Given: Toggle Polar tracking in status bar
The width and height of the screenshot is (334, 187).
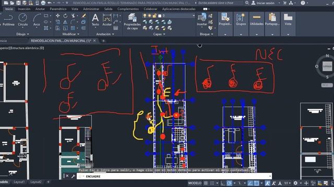Looking at the screenshot, I should (229, 183).
